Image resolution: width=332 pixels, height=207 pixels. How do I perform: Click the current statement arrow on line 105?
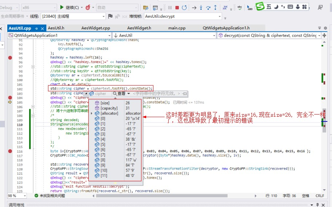point(10,102)
